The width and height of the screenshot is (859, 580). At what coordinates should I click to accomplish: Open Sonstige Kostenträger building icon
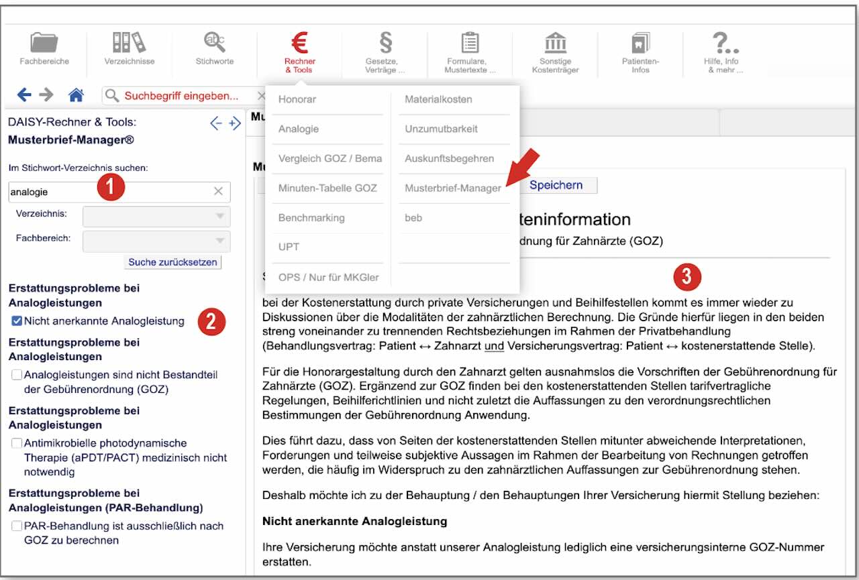pyautogui.click(x=555, y=44)
